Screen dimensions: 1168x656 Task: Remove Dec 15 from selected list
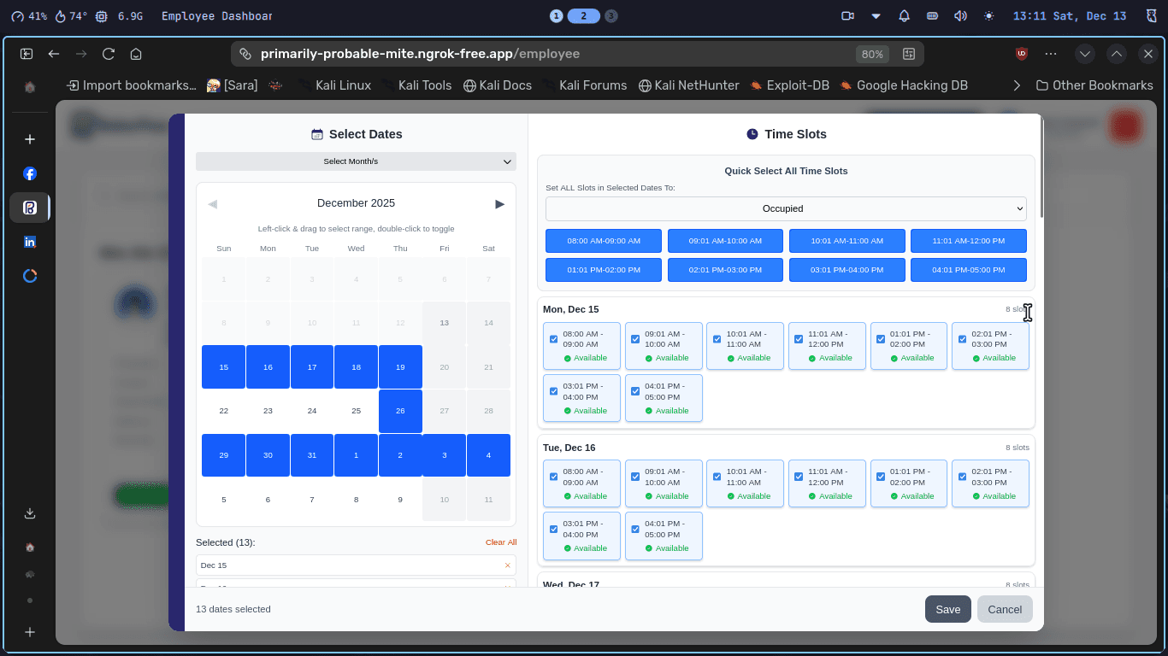507,565
